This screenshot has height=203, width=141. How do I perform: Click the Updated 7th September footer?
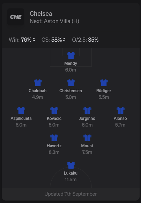tap(70, 194)
